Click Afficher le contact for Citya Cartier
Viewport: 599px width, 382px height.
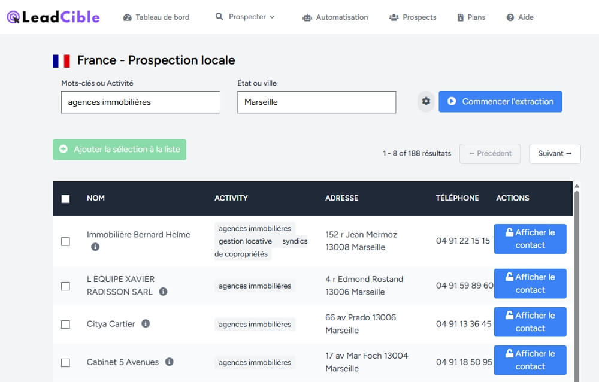click(530, 322)
